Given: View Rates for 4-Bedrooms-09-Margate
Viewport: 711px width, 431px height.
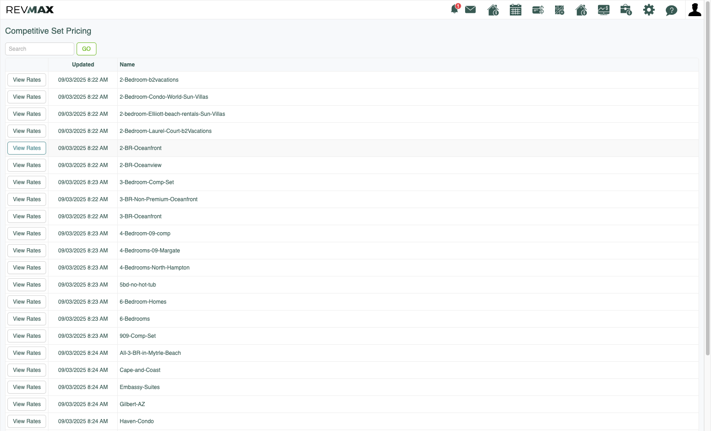Looking at the screenshot, I should (27, 251).
